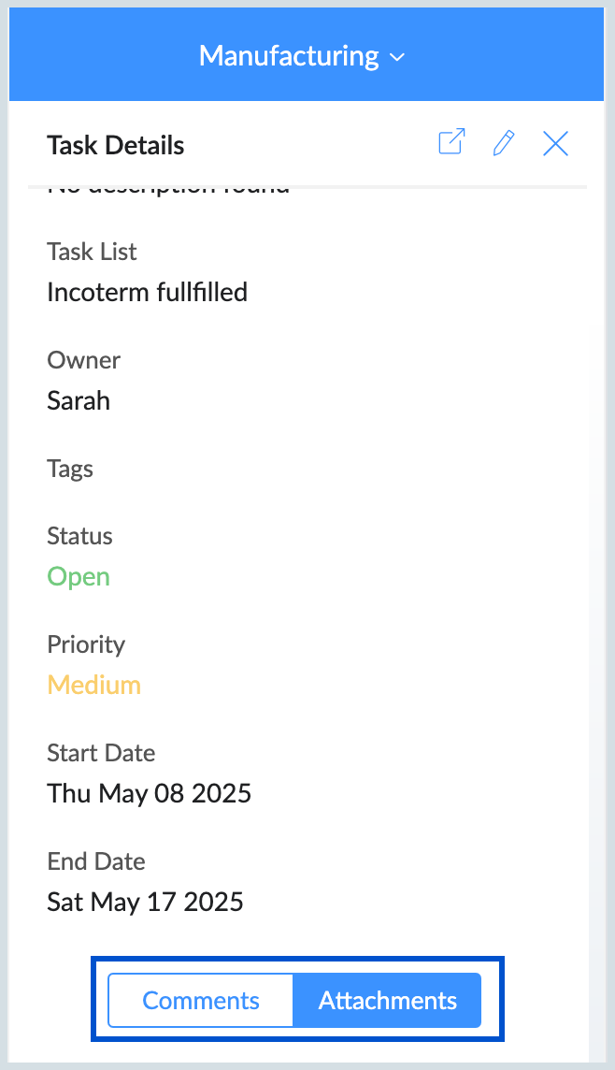Select owner name Sarah

(x=79, y=400)
